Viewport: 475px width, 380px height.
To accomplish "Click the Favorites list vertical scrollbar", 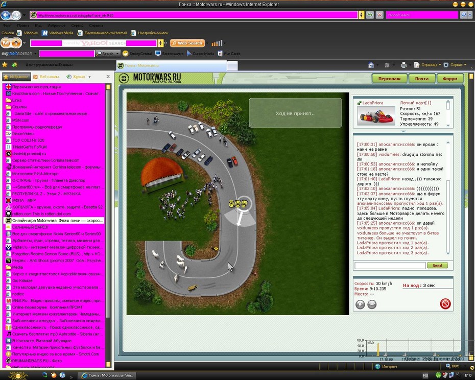I will click(x=108, y=225).
